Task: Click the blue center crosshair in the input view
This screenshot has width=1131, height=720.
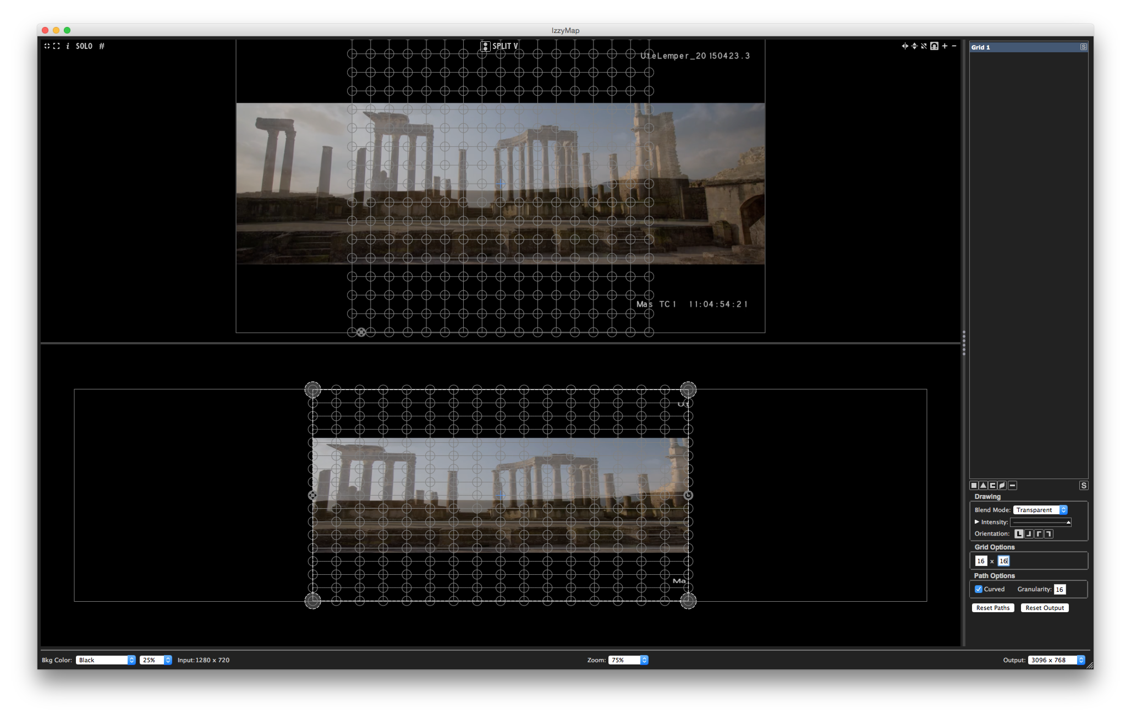Action: [x=501, y=184]
